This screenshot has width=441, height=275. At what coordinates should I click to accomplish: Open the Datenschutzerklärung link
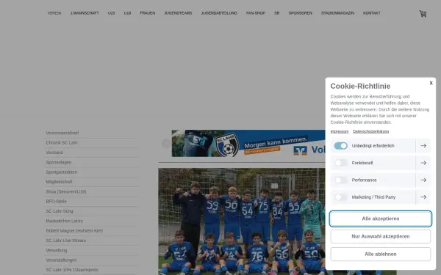point(371,131)
